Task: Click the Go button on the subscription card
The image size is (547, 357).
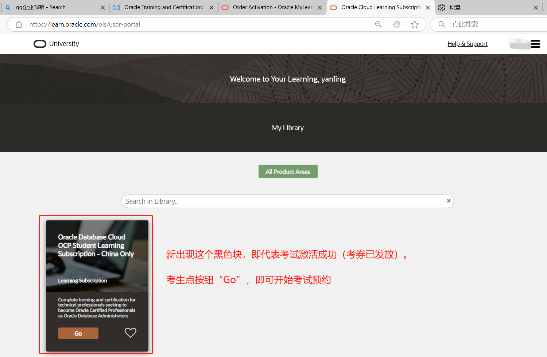Action: [x=78, y=333]
